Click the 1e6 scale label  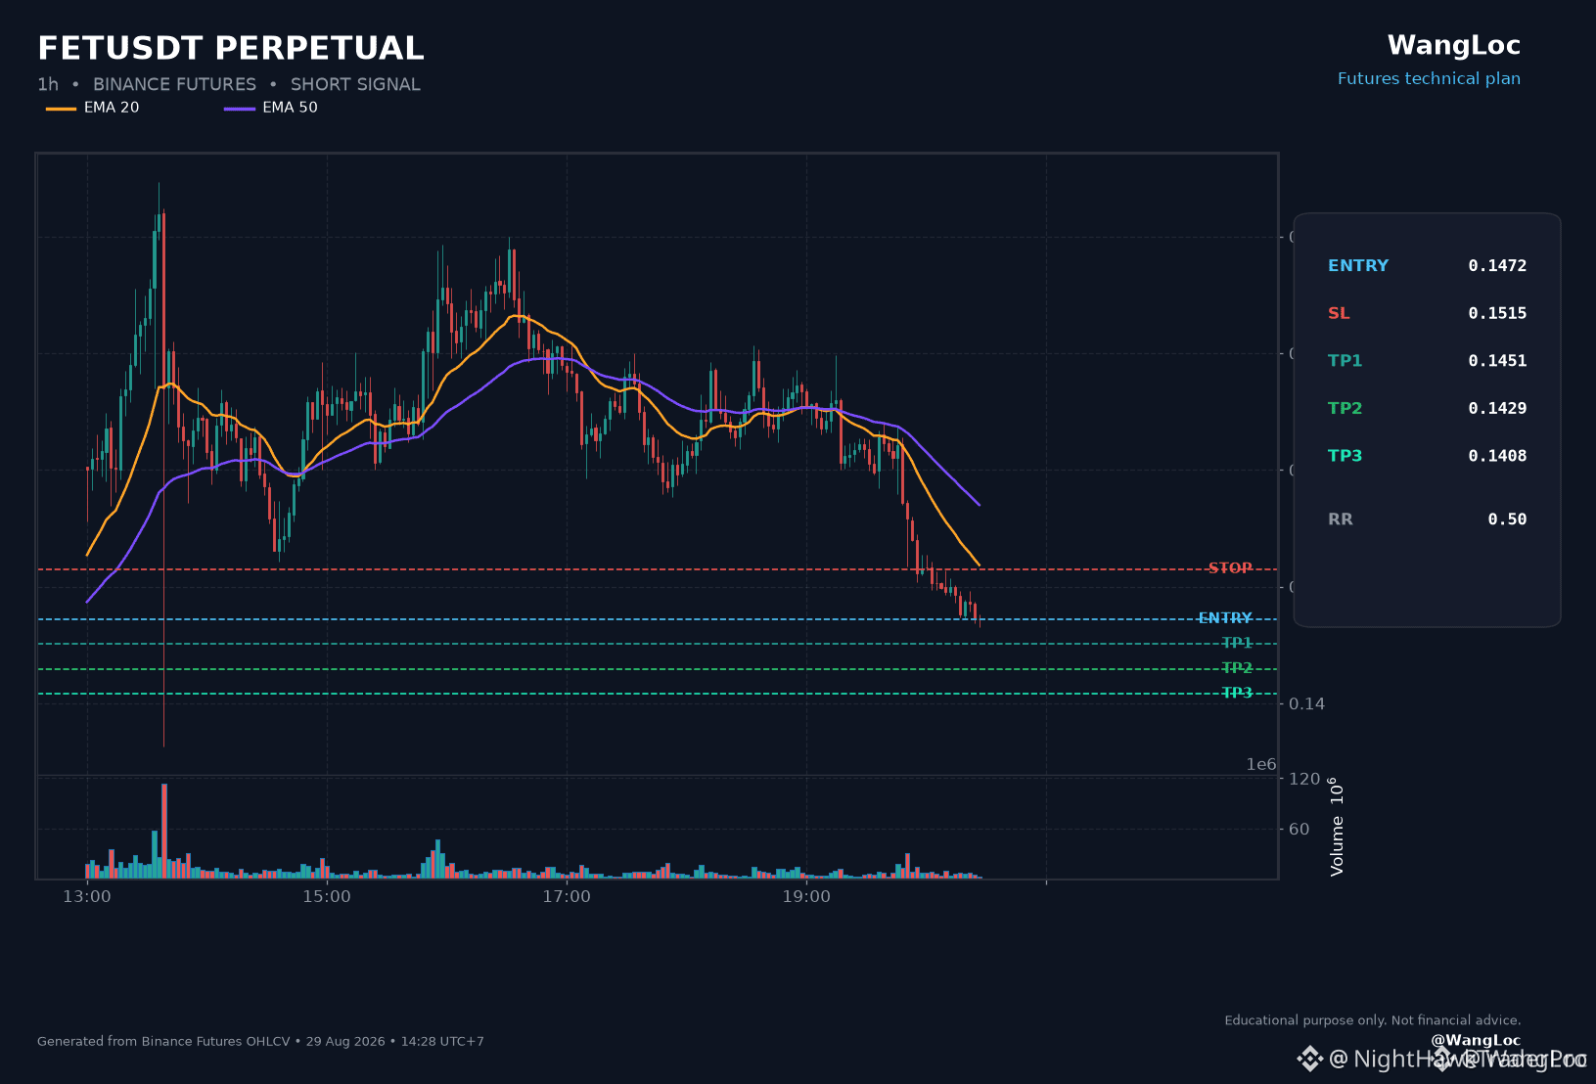pos(1261,765)
